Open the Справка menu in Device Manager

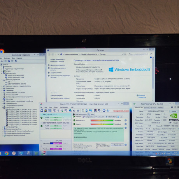(19, 58)
